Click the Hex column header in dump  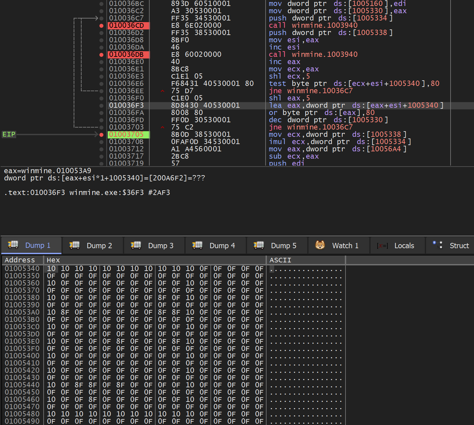coord(155,260)
